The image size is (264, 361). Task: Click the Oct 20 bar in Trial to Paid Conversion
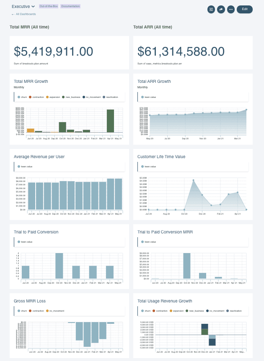coord(59,266)
